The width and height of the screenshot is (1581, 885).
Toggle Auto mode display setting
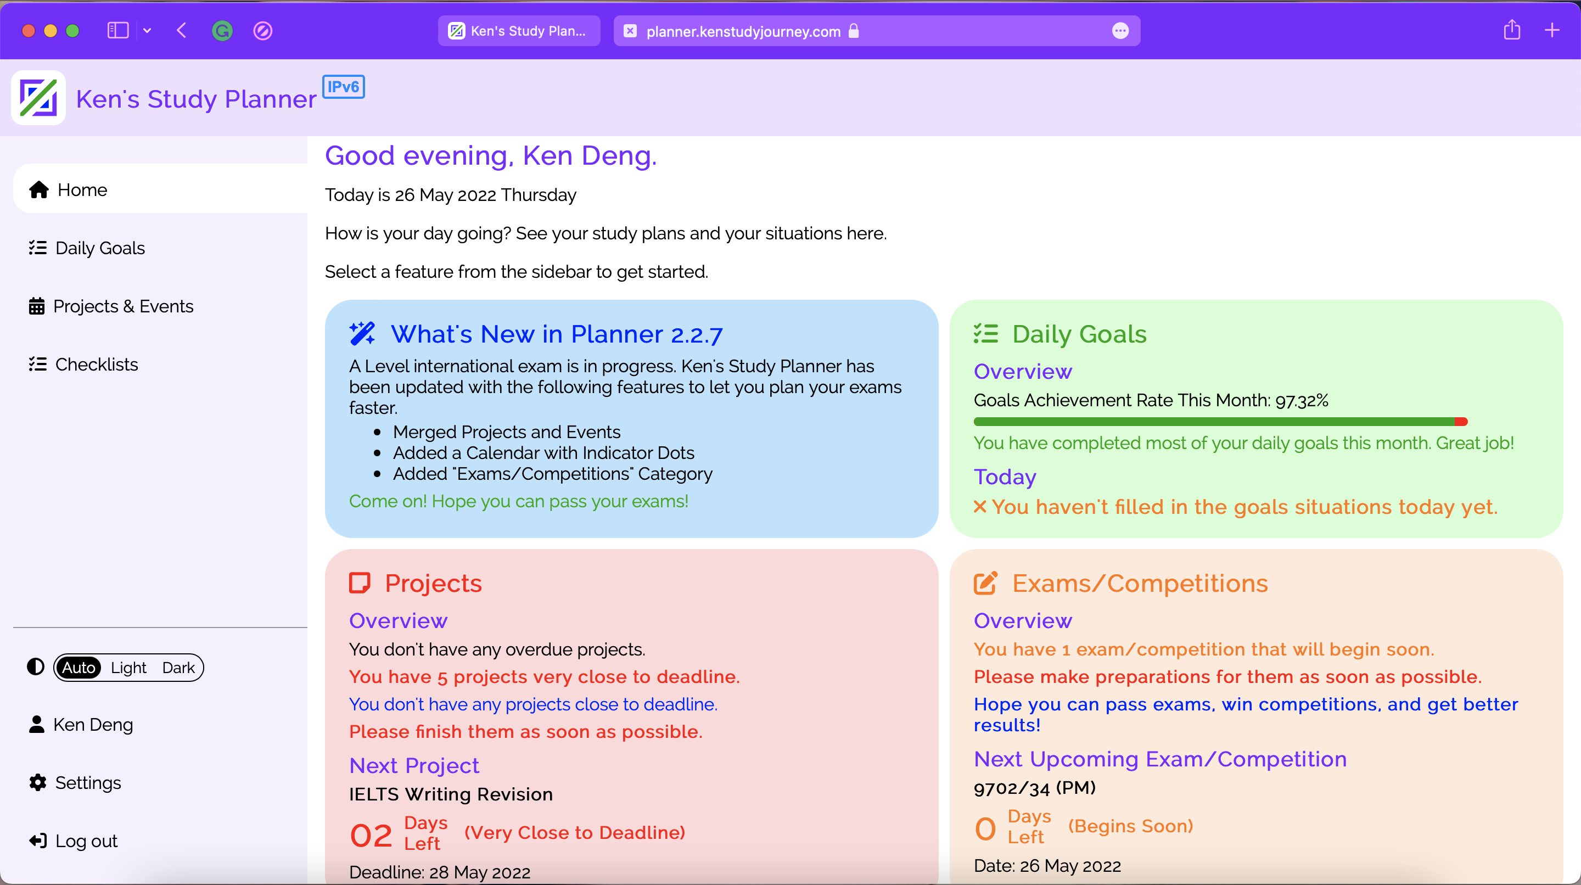click(79, 666)
